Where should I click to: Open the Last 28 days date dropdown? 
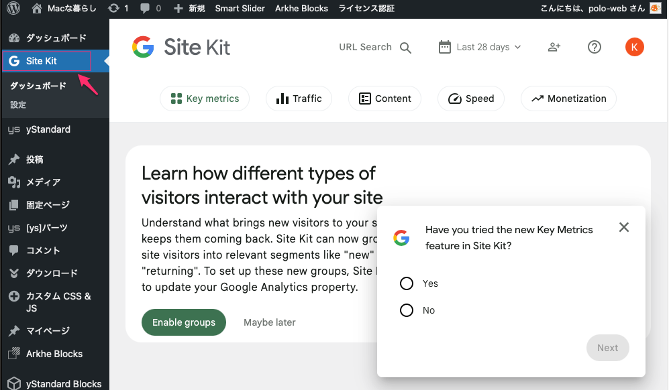coord(480,47)
